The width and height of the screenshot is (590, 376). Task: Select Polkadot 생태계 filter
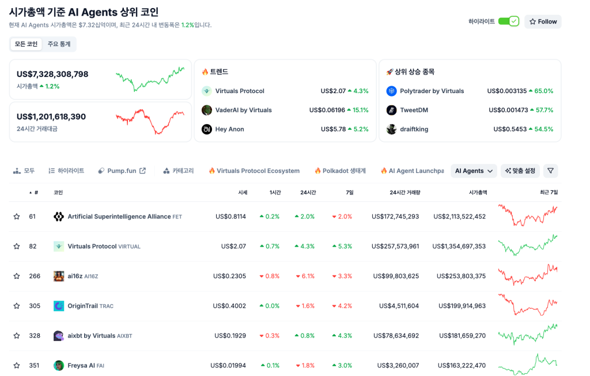[x=340, y=171]
